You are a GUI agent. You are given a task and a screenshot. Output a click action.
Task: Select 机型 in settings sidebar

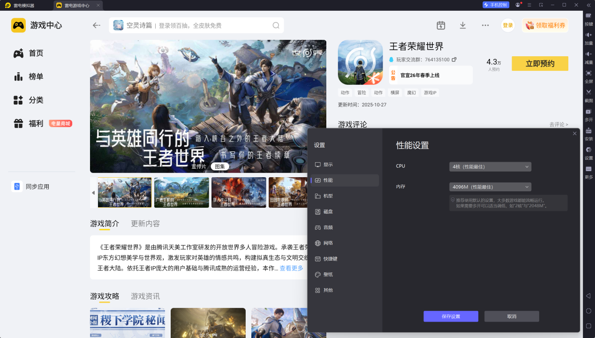pos(345,196)
